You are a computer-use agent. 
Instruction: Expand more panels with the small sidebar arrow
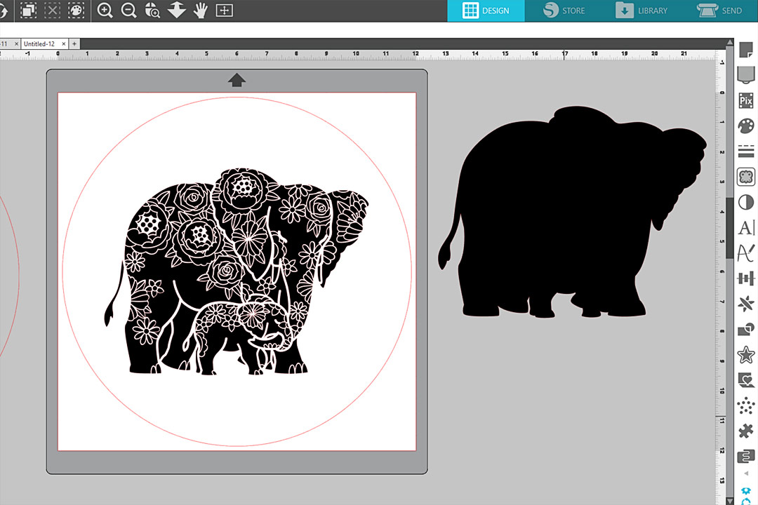[745, 473]
